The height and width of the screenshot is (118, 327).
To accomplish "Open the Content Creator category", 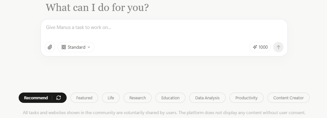I will click(x=288, y=98).
